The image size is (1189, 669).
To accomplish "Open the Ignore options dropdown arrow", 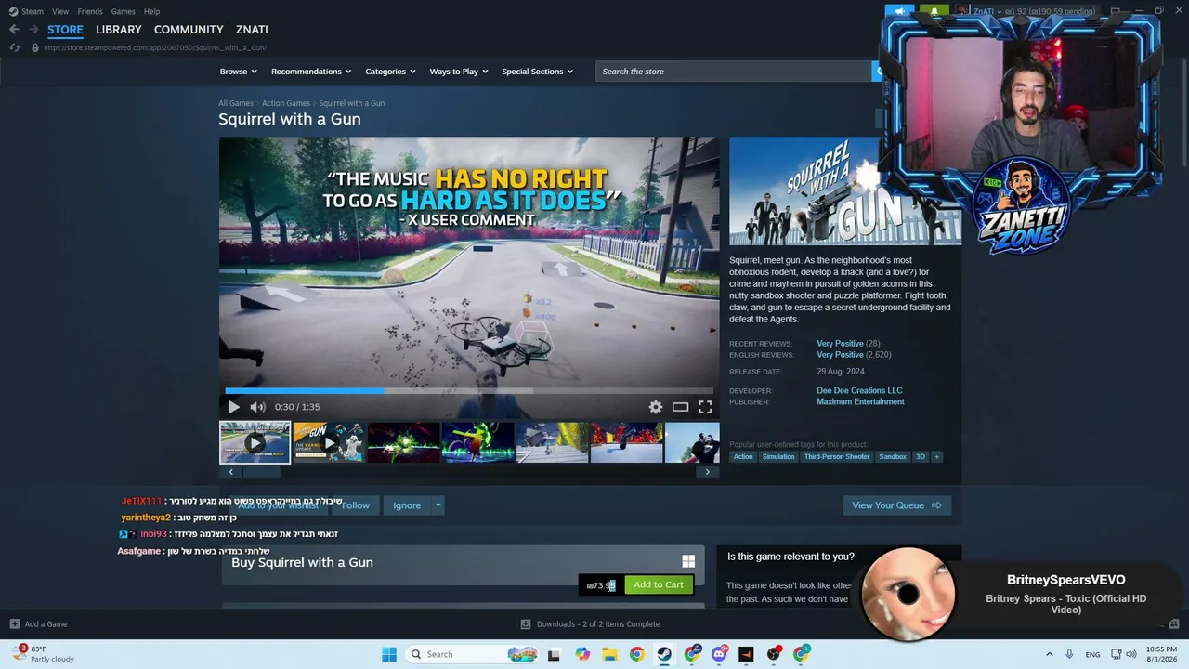I will [438, 505].
